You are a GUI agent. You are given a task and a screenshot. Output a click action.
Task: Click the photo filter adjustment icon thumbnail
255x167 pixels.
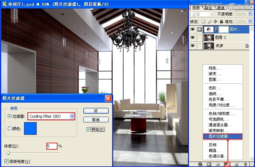point(209,29)
